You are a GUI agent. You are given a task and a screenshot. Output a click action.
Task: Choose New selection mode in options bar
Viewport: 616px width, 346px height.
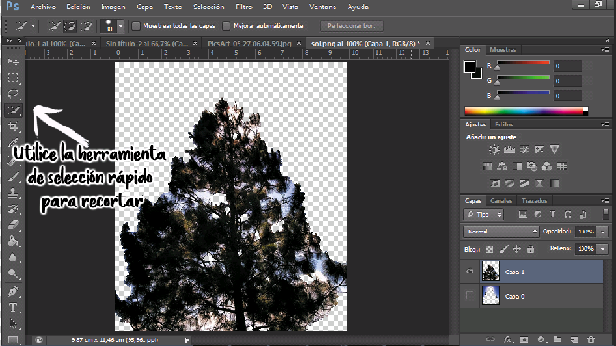(54, 26)
